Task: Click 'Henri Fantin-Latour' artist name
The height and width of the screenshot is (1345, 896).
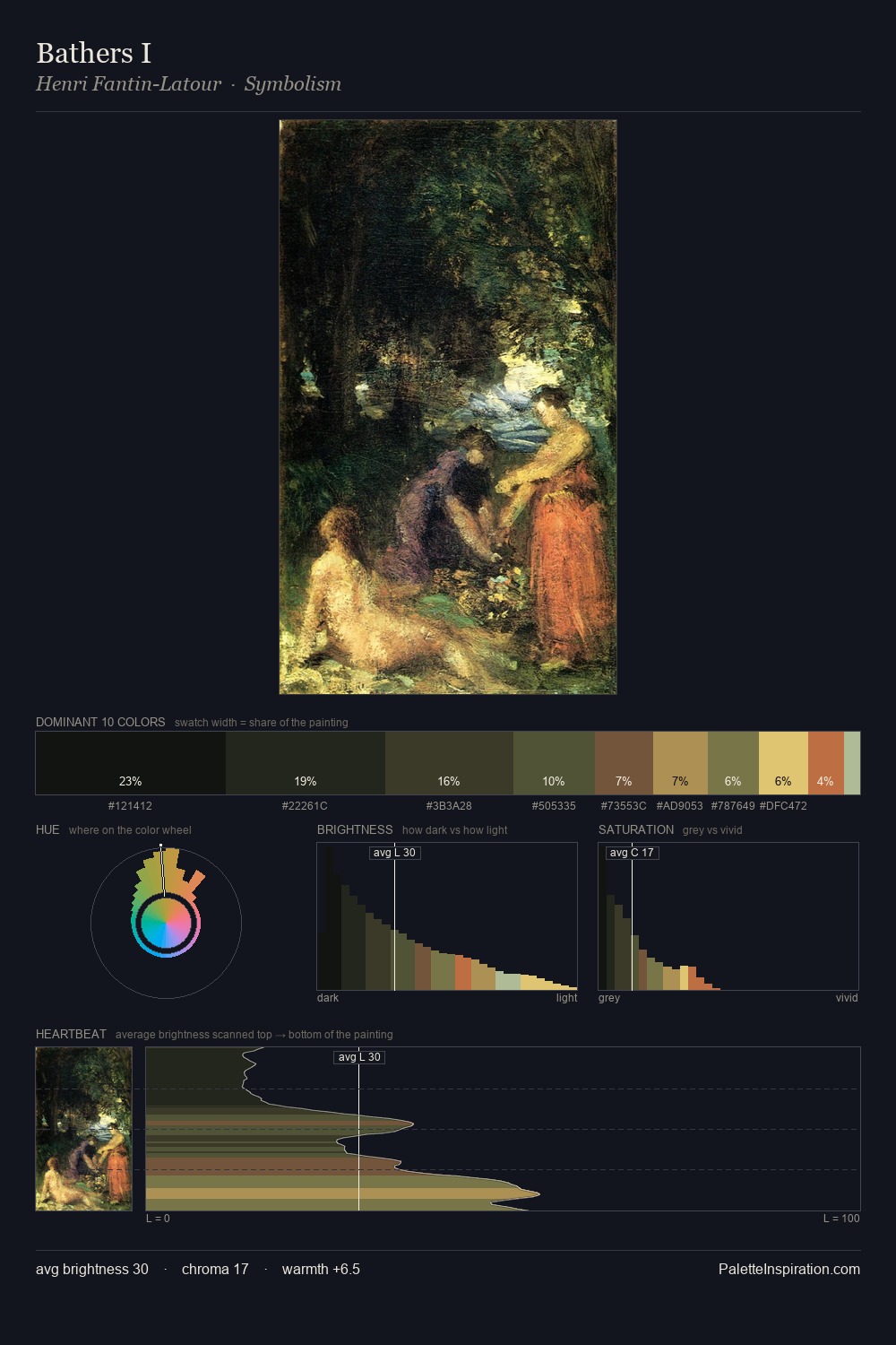Action: (128, 84)
